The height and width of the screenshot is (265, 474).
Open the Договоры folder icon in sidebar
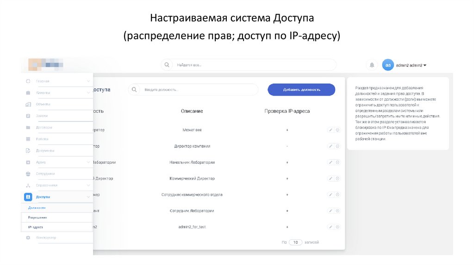(x=28, y=127)
